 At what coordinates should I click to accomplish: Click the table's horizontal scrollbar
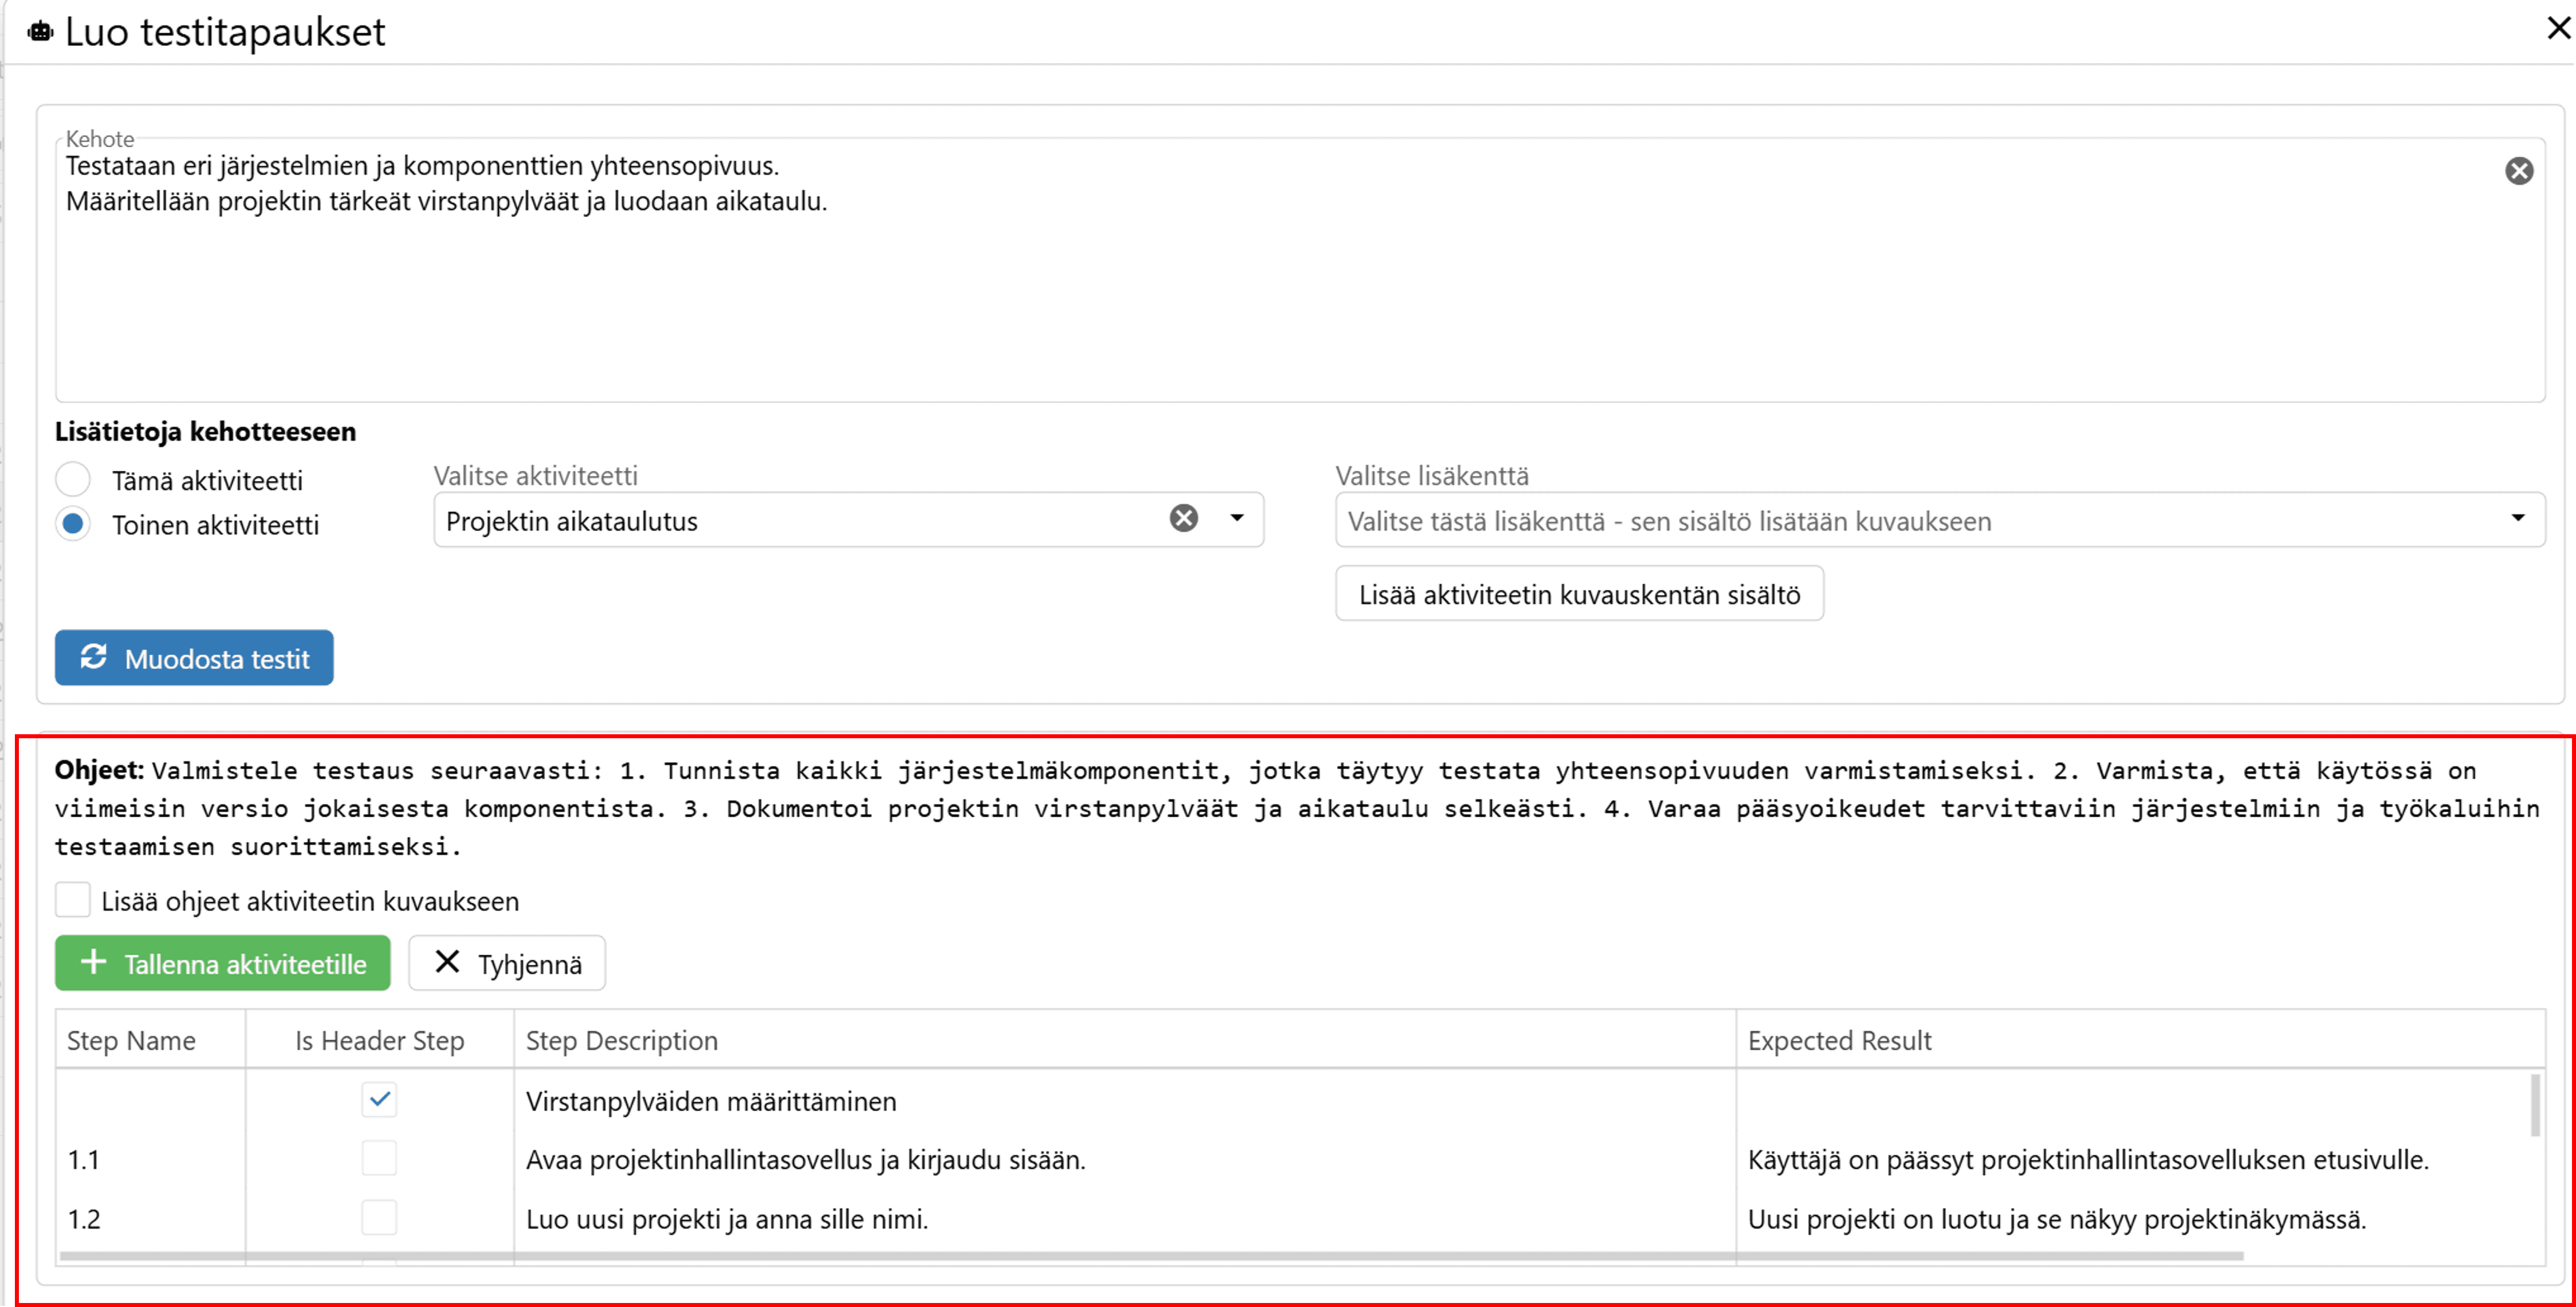click(x=1150, y=1255)
